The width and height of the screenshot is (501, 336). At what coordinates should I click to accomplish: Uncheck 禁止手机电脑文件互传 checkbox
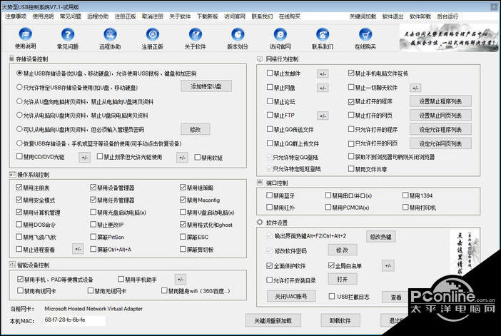coord(351,73)
